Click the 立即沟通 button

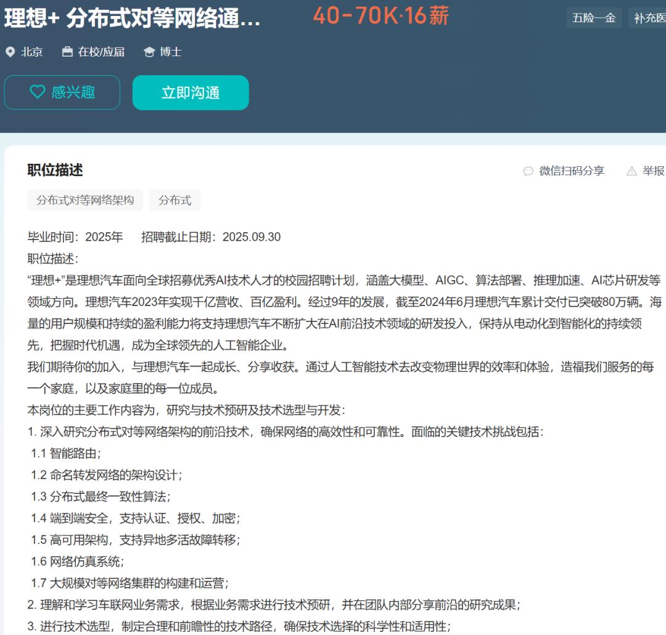click(191, 92)
